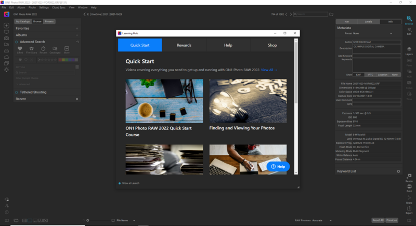Toggle the left panel visibility icon
This screenshot has width=416, height=226.
7,220
